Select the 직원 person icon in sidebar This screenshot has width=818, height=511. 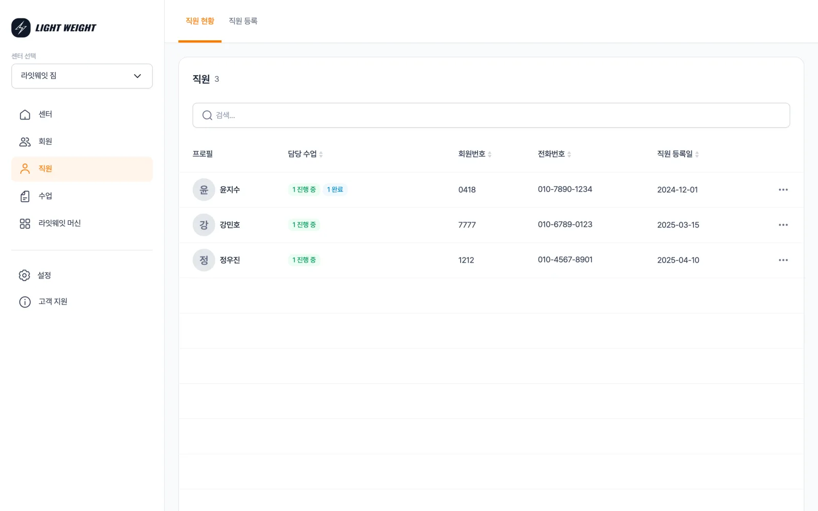point(25,169)
